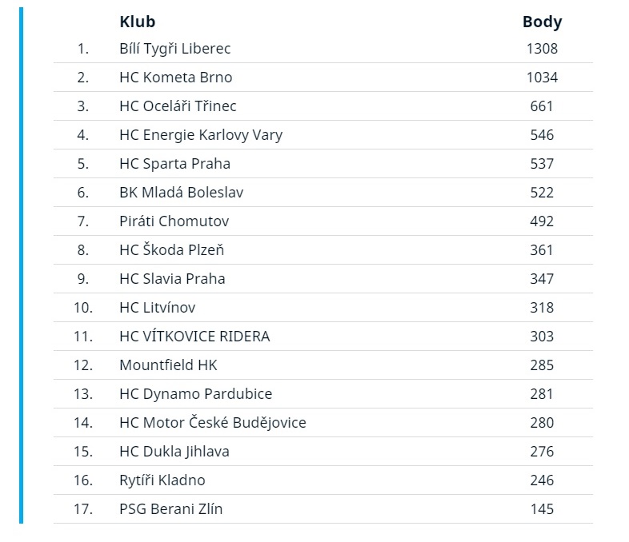Select the Piráti Chomutov club

[174, 221]
